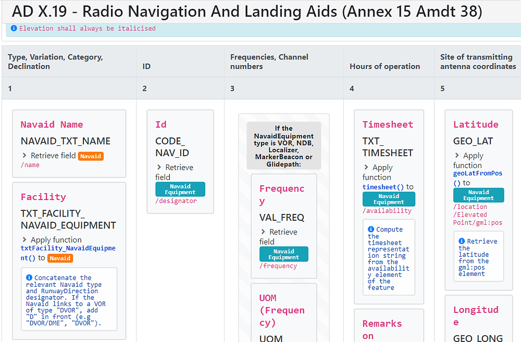Image resolution: width=521 pixels, height=342 pixels.
Task: Click the timesheet() function link
Action: 383,187
